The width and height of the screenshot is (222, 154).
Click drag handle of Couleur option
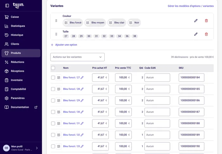56,21
